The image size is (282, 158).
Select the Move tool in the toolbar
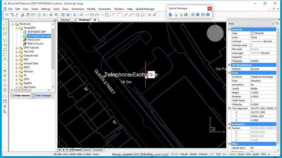click(7, 14)
